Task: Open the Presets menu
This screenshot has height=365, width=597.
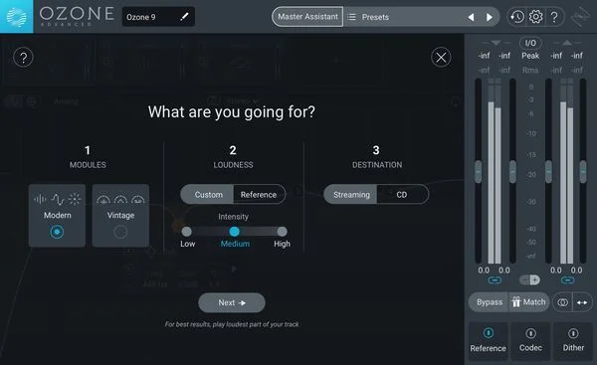Action: point(375,17)
